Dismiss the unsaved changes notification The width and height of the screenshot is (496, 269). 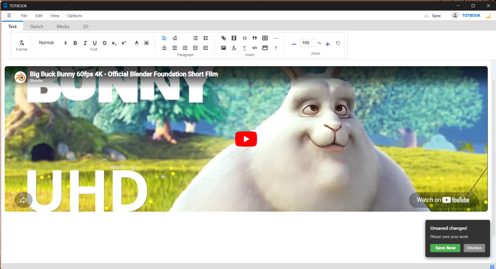[474, 248]
